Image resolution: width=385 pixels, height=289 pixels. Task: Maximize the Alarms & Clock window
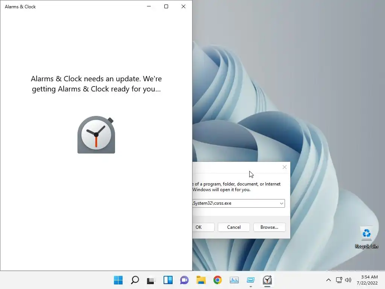pos(166,6)
